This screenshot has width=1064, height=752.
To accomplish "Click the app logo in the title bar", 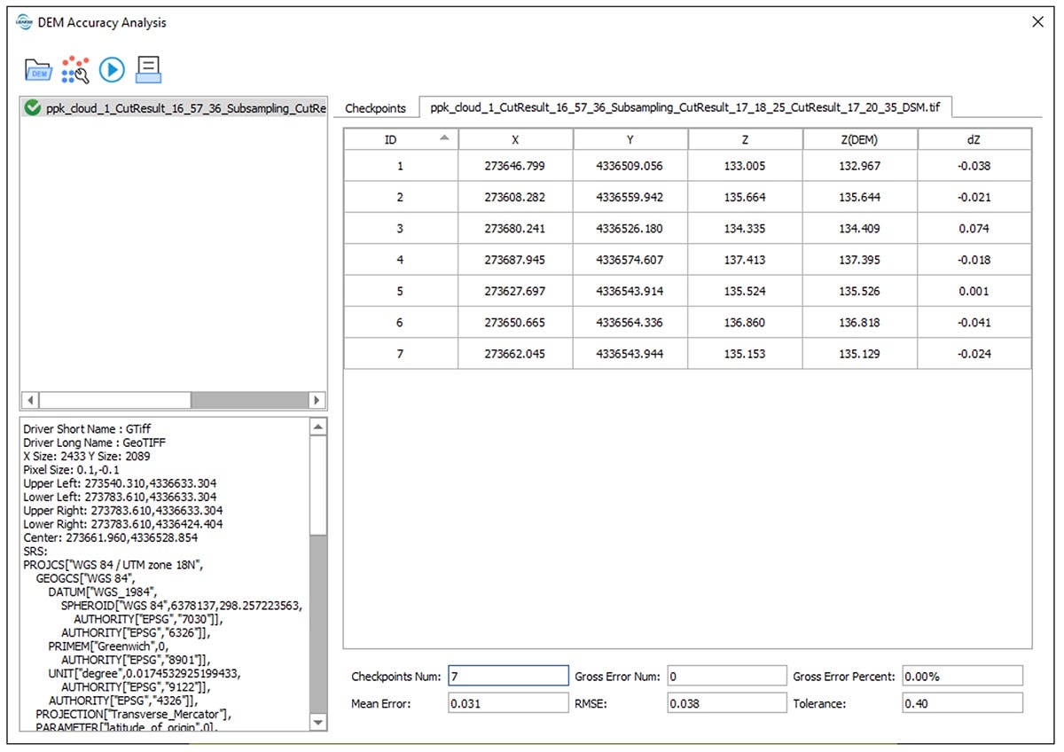I will click(x=24, y=22).
